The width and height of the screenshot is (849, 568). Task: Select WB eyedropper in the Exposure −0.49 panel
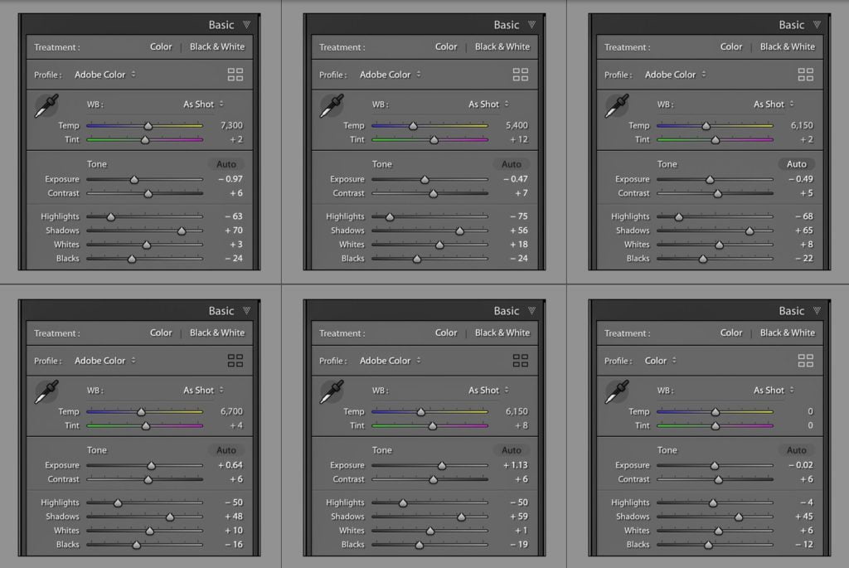[617, 105]
